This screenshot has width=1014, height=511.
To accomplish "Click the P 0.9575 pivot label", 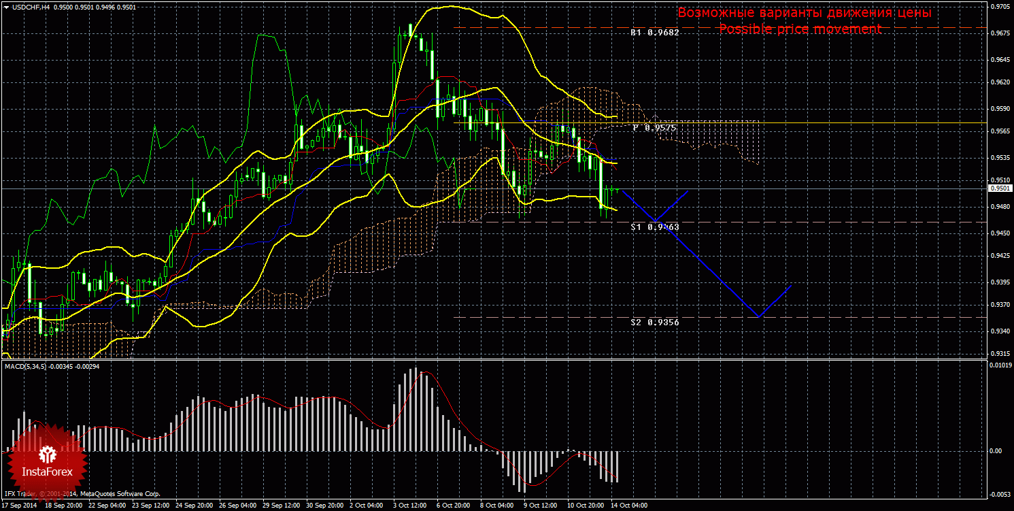I will 654,127.
